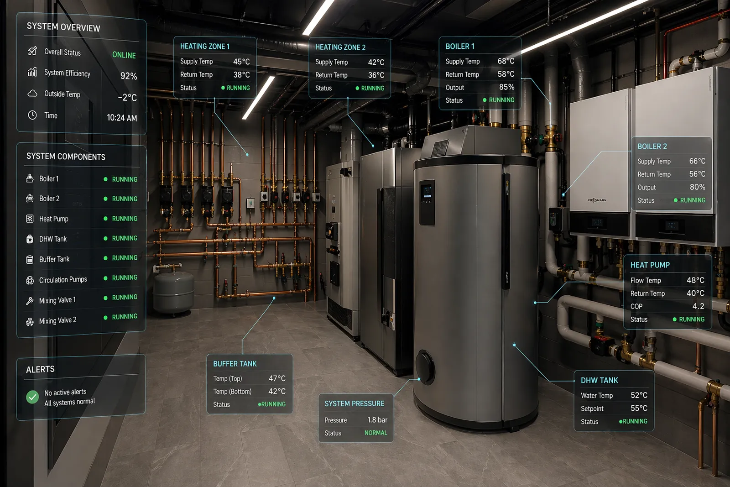Click the Alerts panel heading
The height and width of the screenshot is (487, 730).
tap(40, 369)
